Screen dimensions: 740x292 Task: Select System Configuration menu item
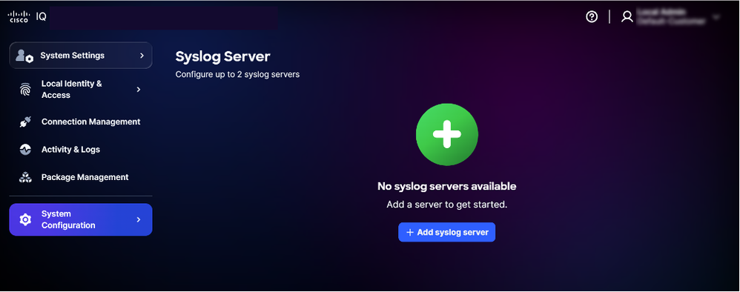click(x=81, y=220)
